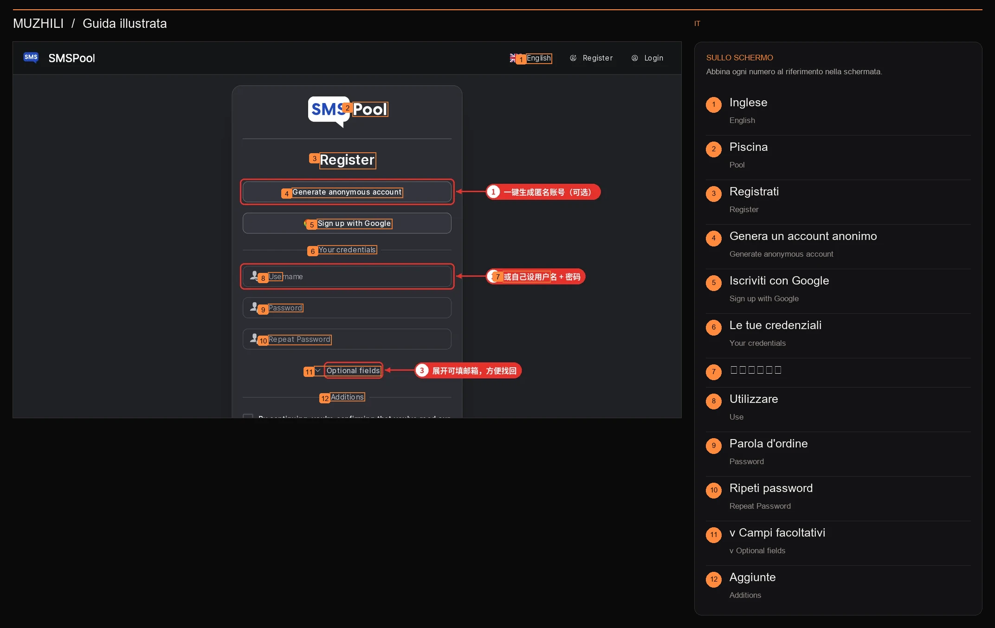The height and width of the screenshot is (628, 995).
Task: Click the MUZHILI breadcrumb link
Action: coord(38,24)
